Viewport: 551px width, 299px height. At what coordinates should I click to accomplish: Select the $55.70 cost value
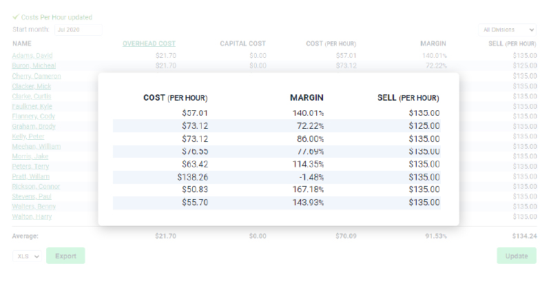click(195, 203)
